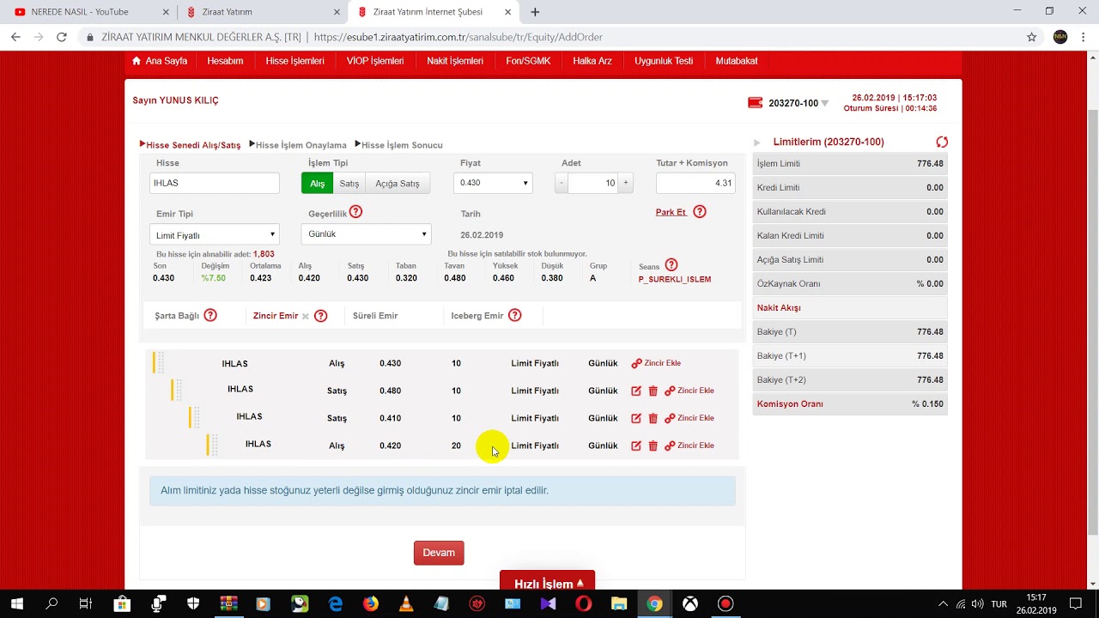Image resolution: width=1099 pixels, height=618 pixels.
Task: Increase Adet with the plus button
Action: [626, 183]
